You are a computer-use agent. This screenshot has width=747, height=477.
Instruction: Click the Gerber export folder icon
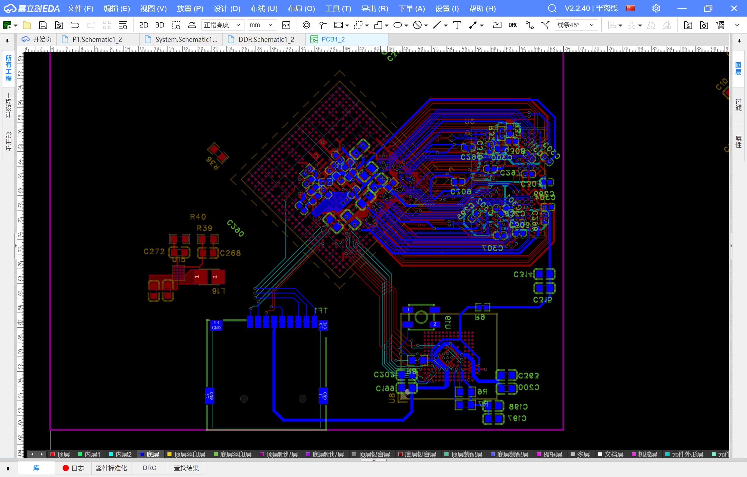click(688, 25)
